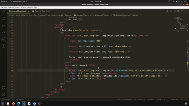
Task: Click the LF end-of-line indicator
Action: [x=164, y=100]
